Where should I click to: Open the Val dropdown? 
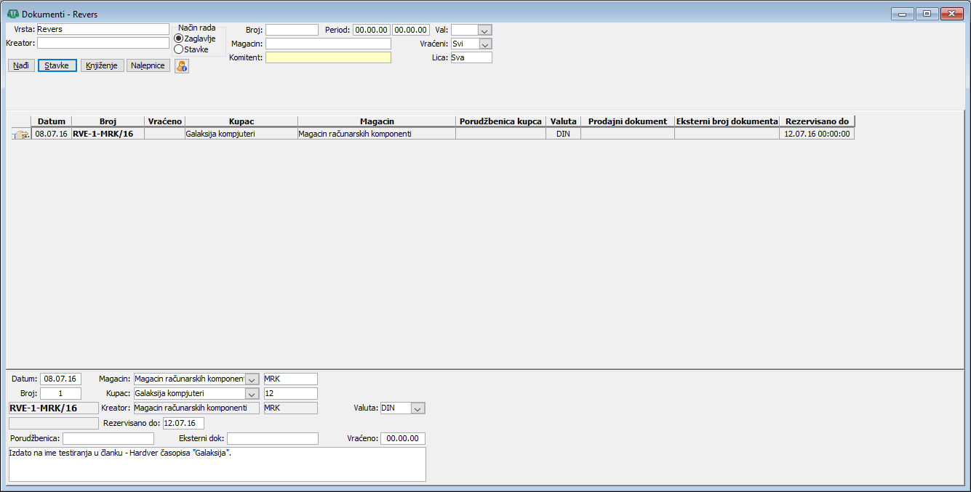(484, 30)
